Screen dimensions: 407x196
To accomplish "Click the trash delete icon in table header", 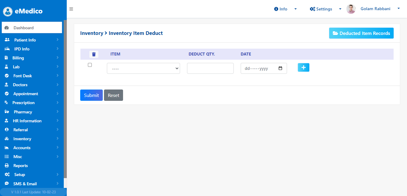I will (x=94, y=54).
